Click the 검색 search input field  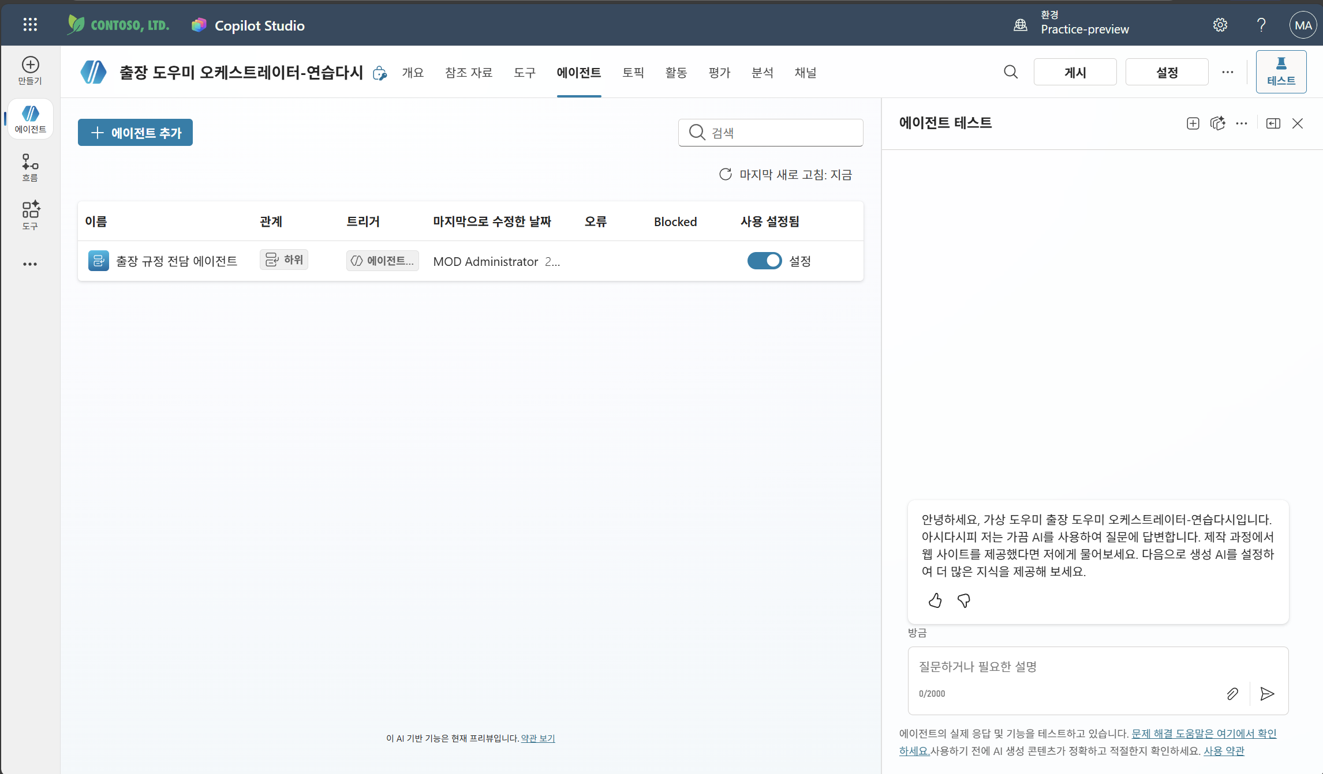pos(771,133)
